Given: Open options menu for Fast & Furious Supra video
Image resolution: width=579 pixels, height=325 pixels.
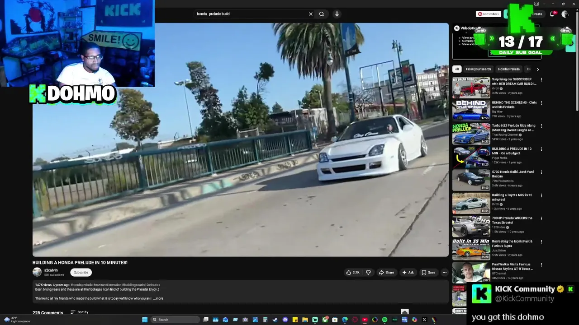Looking at the screenshot, I should [x=541, y=241].
